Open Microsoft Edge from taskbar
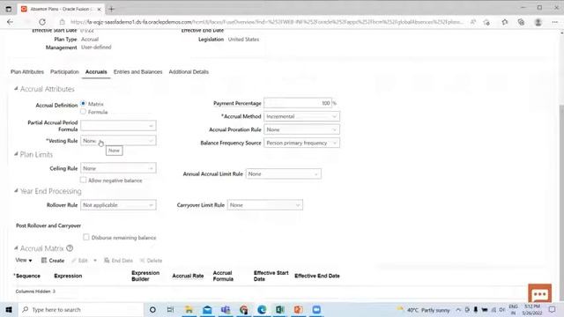 [262, 309]
